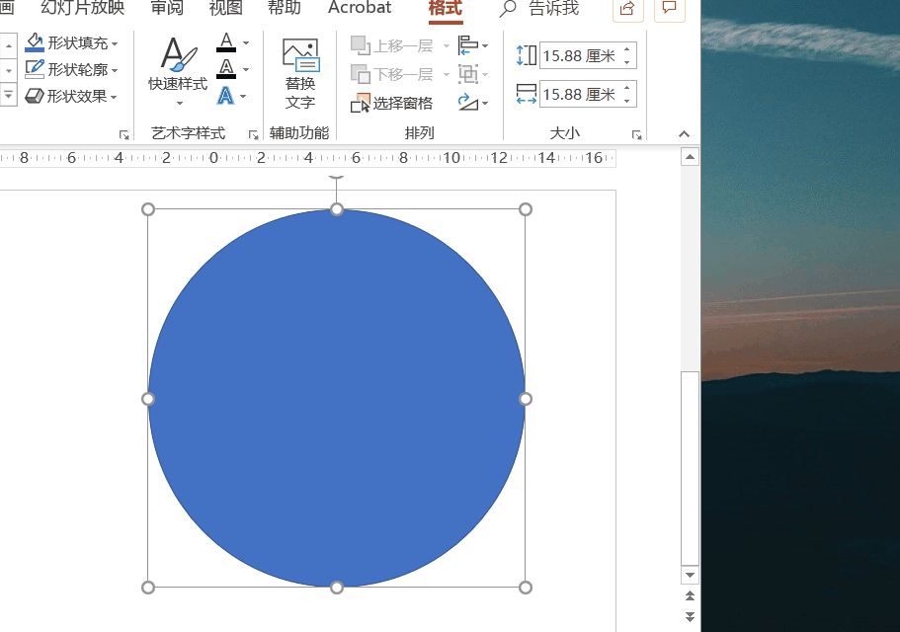The width and height of the screenshot is (900, 632).
Task: Click the vertical scrollbar thumb
Action: (690, 468)
